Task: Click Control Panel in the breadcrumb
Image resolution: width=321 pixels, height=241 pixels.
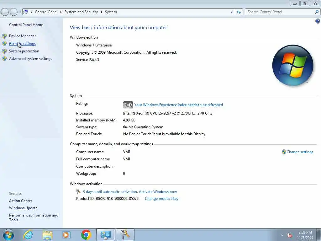Action: point(46,12)
